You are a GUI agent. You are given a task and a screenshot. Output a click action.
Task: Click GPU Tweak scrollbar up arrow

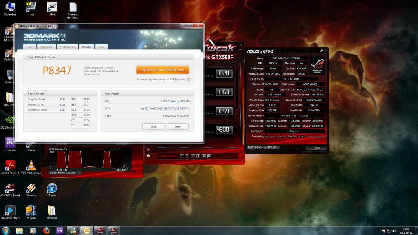[x=236, y=69]
